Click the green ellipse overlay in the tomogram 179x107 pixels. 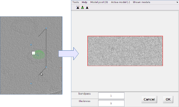pyautogui.click(x=38, y=55)
